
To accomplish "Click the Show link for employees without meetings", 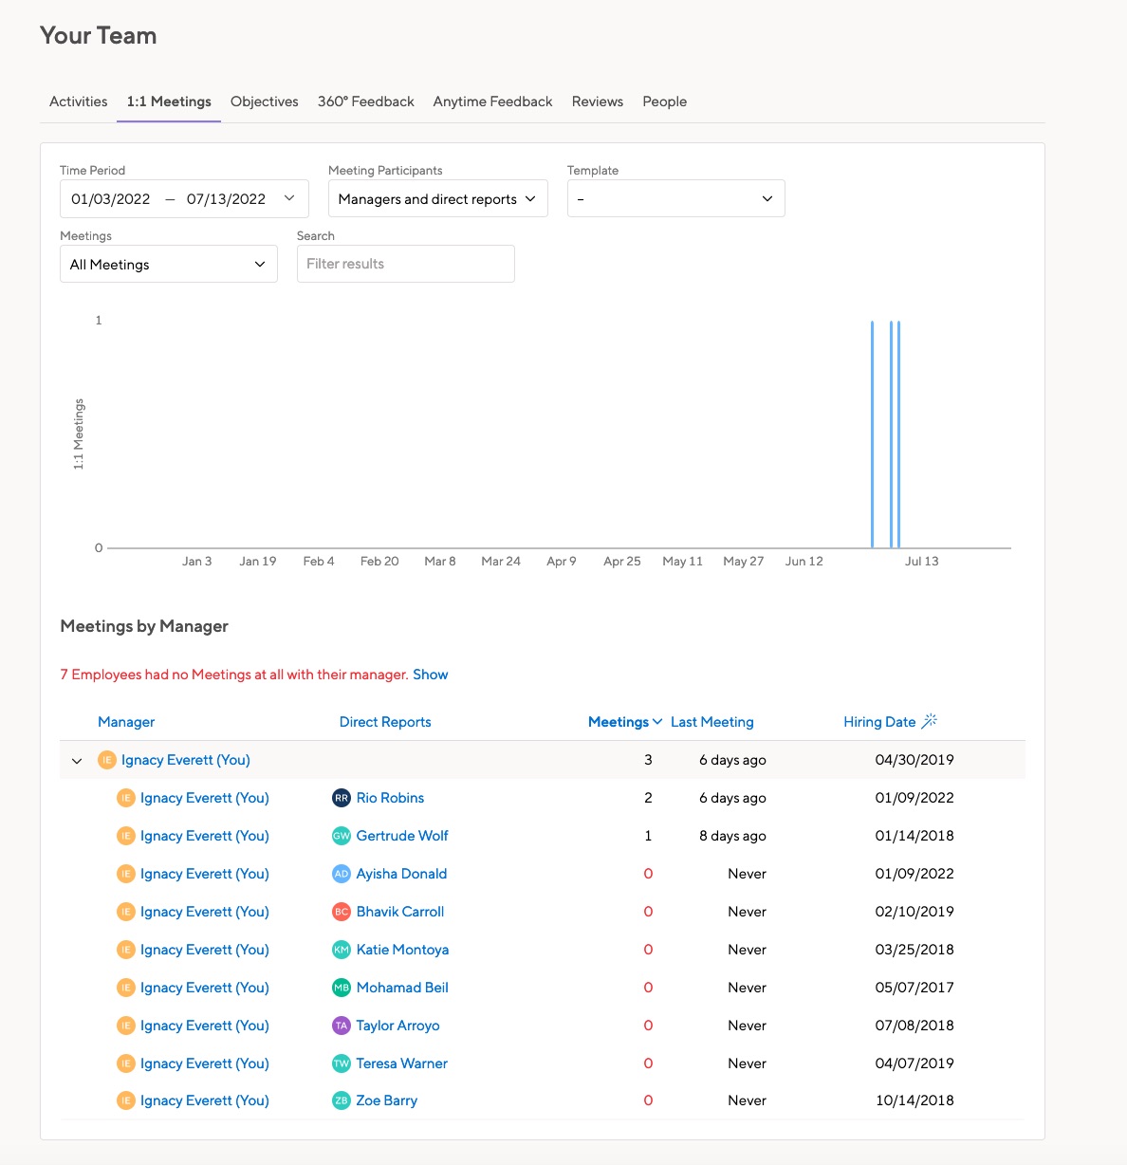I will [431, 675].
